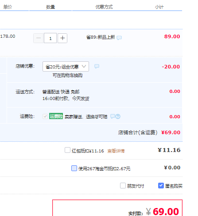Viewport: 198px width, 216px height.
Task: Click the minus quantity button
Action: (39, 38)
